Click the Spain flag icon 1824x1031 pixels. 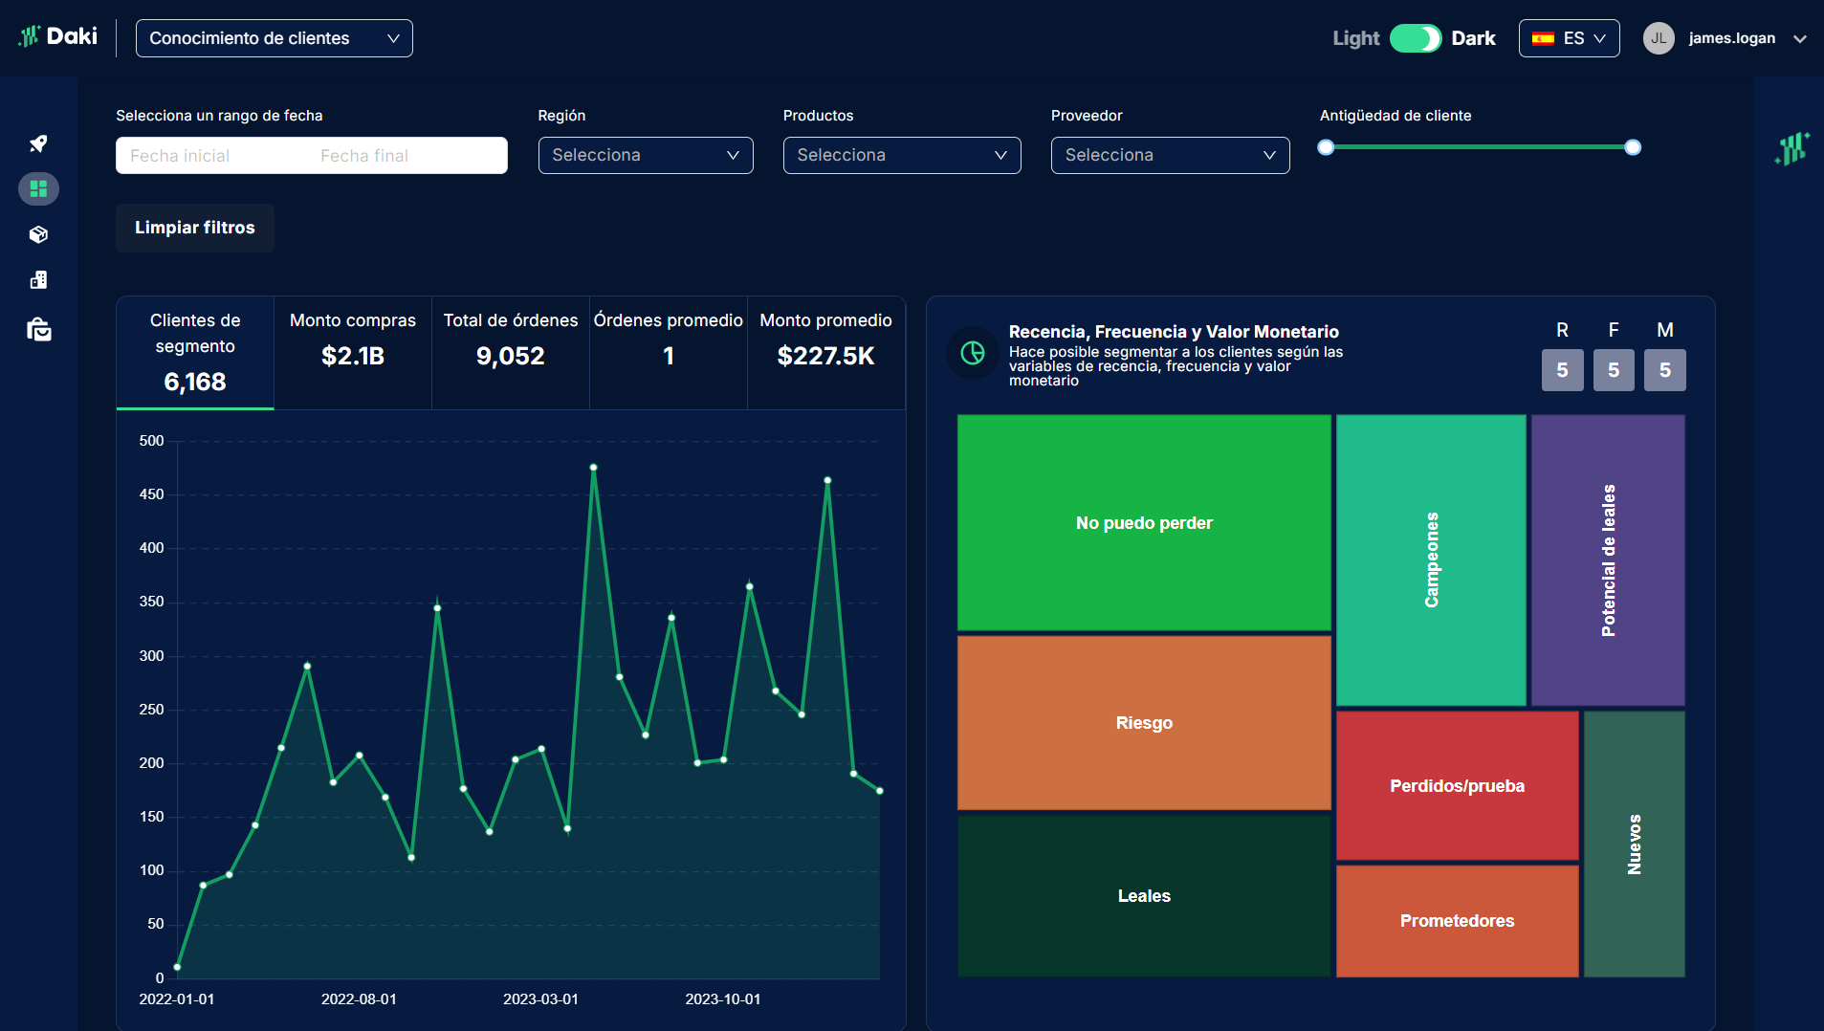[x=1543, y=38]
